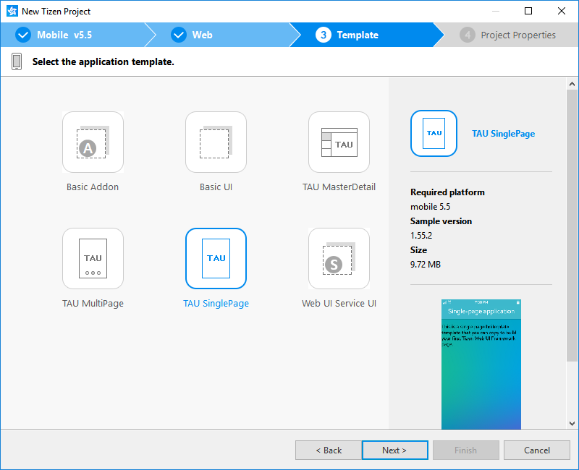Choose the Basic UI template icon
Viewport: 579px width, 470px height.
(x=216, y=142)
